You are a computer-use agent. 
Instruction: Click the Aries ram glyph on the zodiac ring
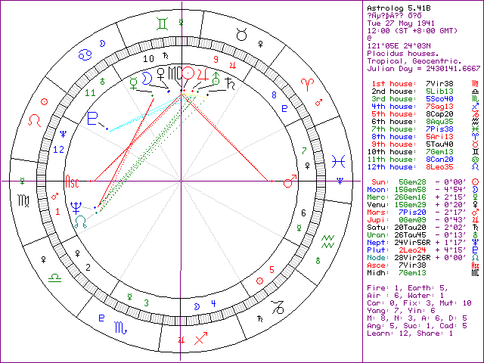[x=309, y=81]
